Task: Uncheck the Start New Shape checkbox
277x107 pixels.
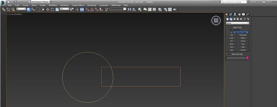Action: coord(231,32)
